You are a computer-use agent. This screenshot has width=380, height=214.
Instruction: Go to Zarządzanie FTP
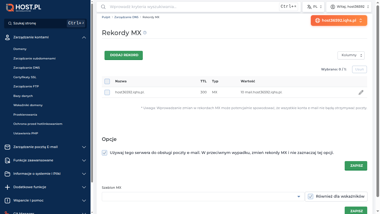(x=26, y=86)
